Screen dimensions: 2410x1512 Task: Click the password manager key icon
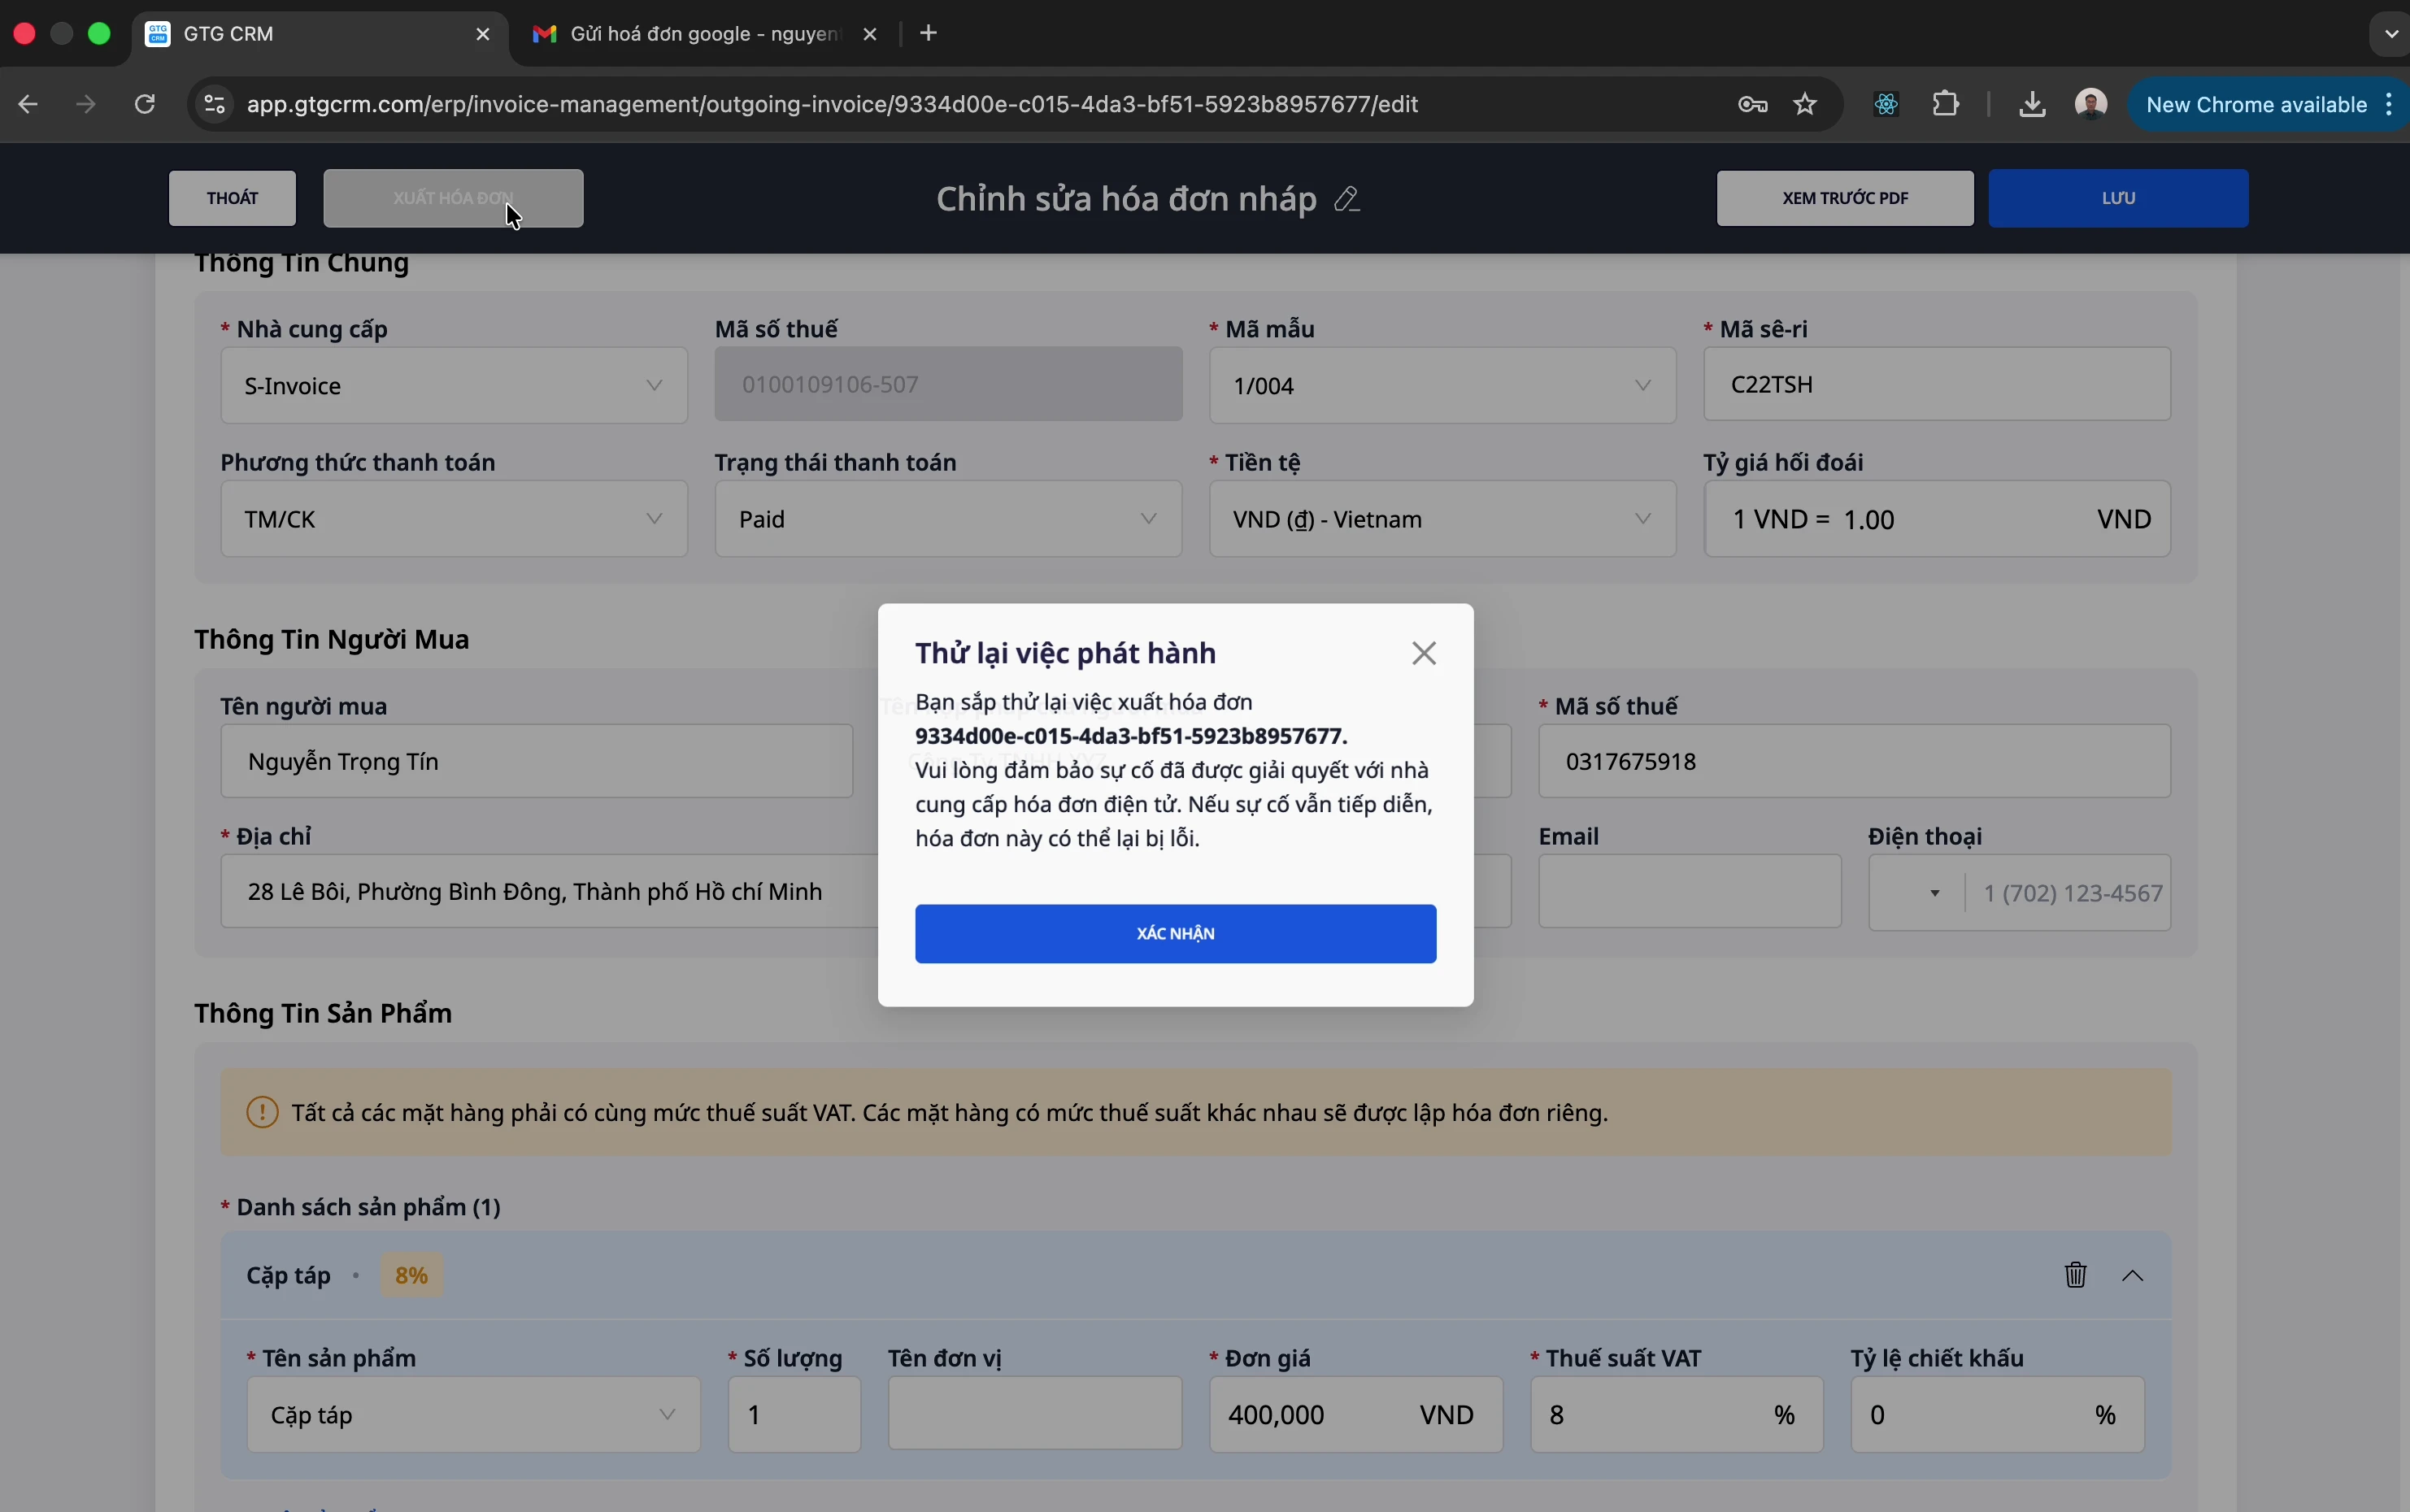coord(1753,105)
